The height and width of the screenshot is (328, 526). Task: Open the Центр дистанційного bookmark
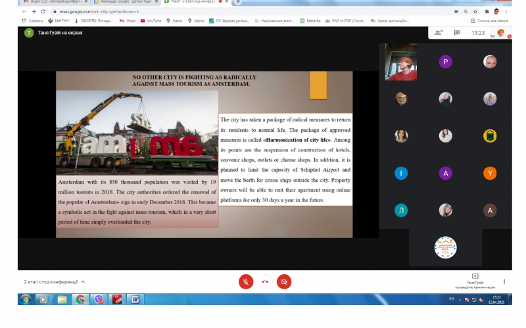point(390,21)
